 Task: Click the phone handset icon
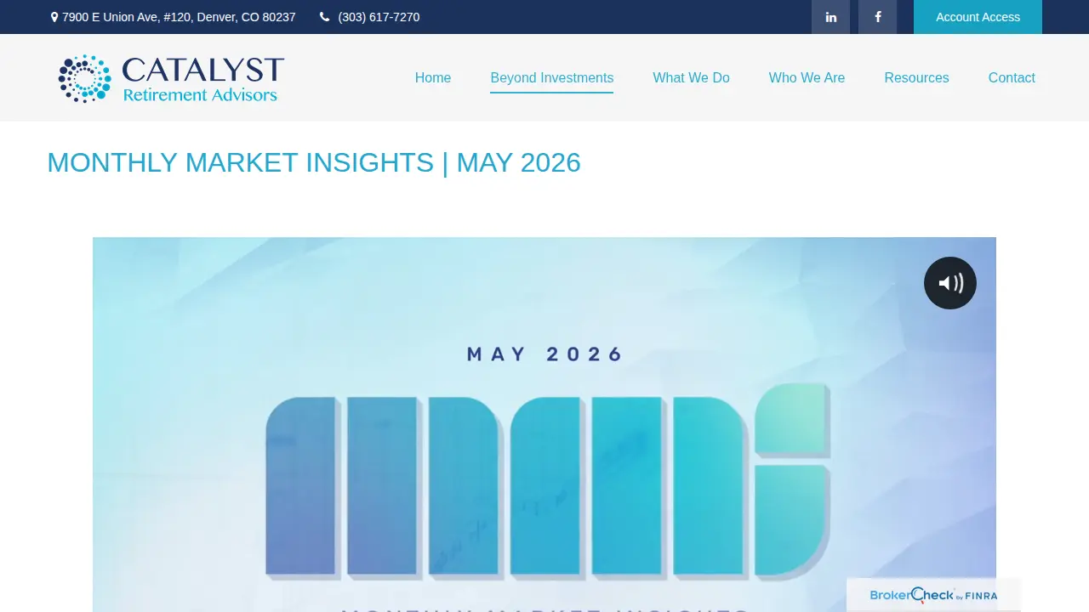[324, 17]
